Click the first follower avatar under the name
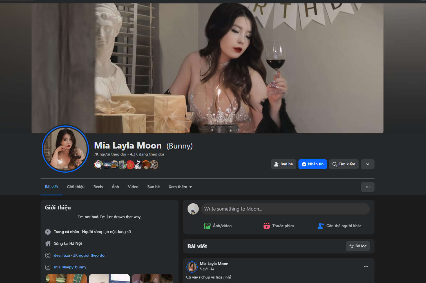426x283 pixels. tap(98, 165)
